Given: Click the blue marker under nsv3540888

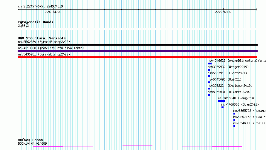Looking at the screenshot, I should coord(234,126).
